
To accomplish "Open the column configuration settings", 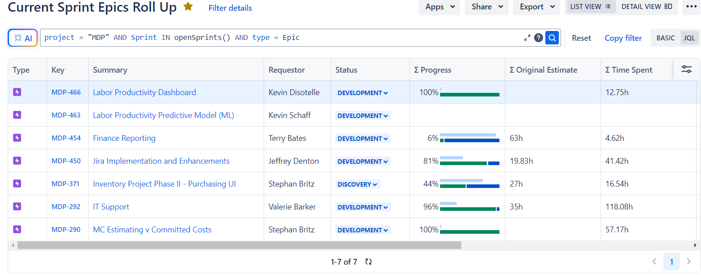I will (x=686, y=69).
